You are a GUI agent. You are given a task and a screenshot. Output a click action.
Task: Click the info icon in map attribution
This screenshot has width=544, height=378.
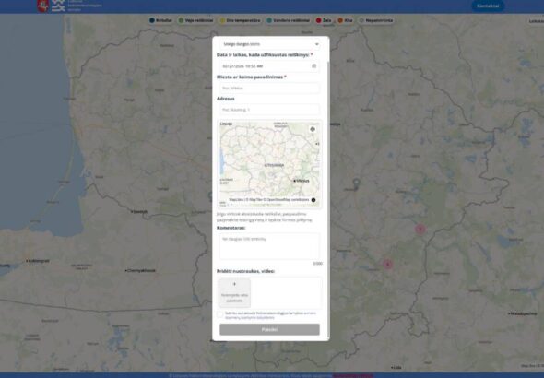click(x=313, y=200)
